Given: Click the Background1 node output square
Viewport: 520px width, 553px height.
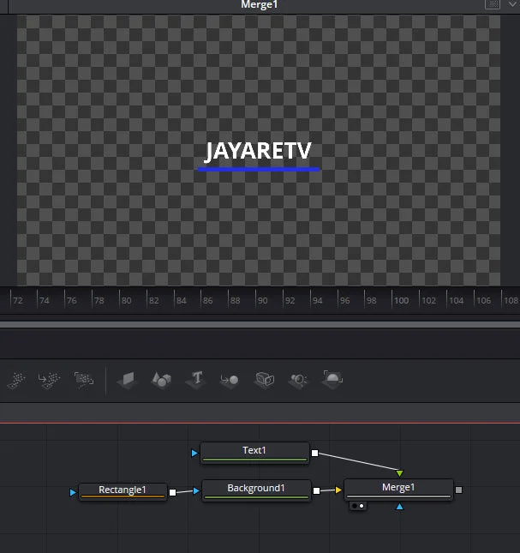Looking at the screenshot, I should (317, 490).
